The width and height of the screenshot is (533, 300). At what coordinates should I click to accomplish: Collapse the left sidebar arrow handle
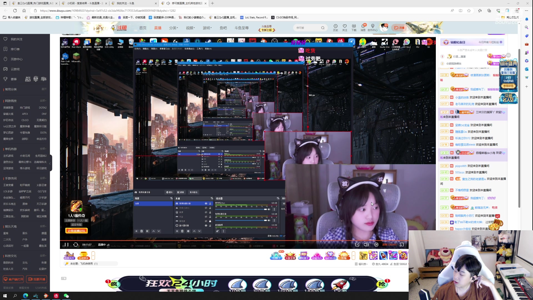coord(50,163)
